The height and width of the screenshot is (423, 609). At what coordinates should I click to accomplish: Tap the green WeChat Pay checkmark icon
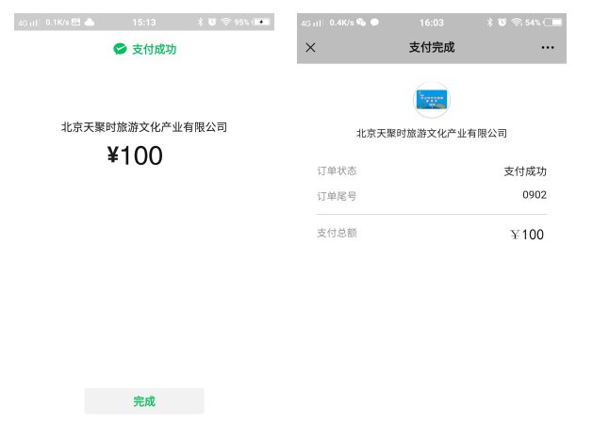click(120, 49)
